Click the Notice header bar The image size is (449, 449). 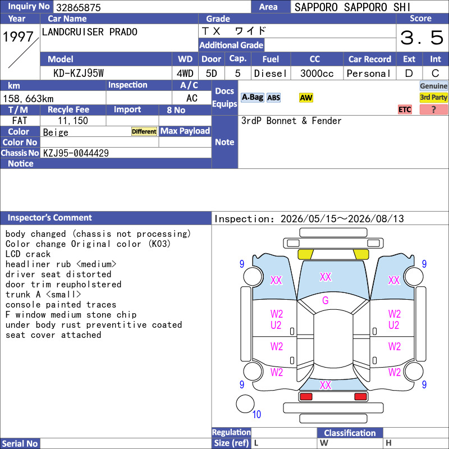pyautogui.click(x=106, y=163)
